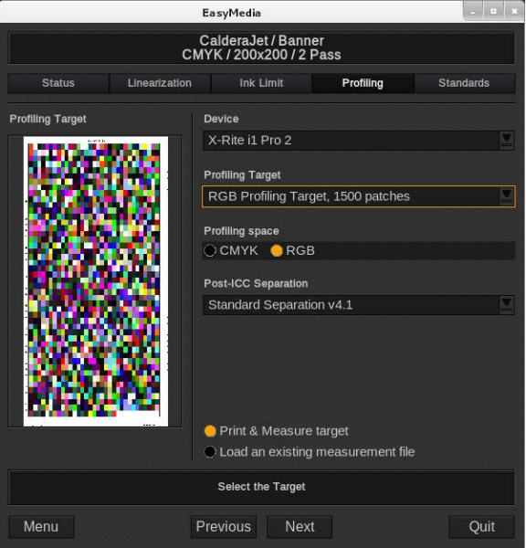Expand the Device dropdown arrow

coord(507,140)
